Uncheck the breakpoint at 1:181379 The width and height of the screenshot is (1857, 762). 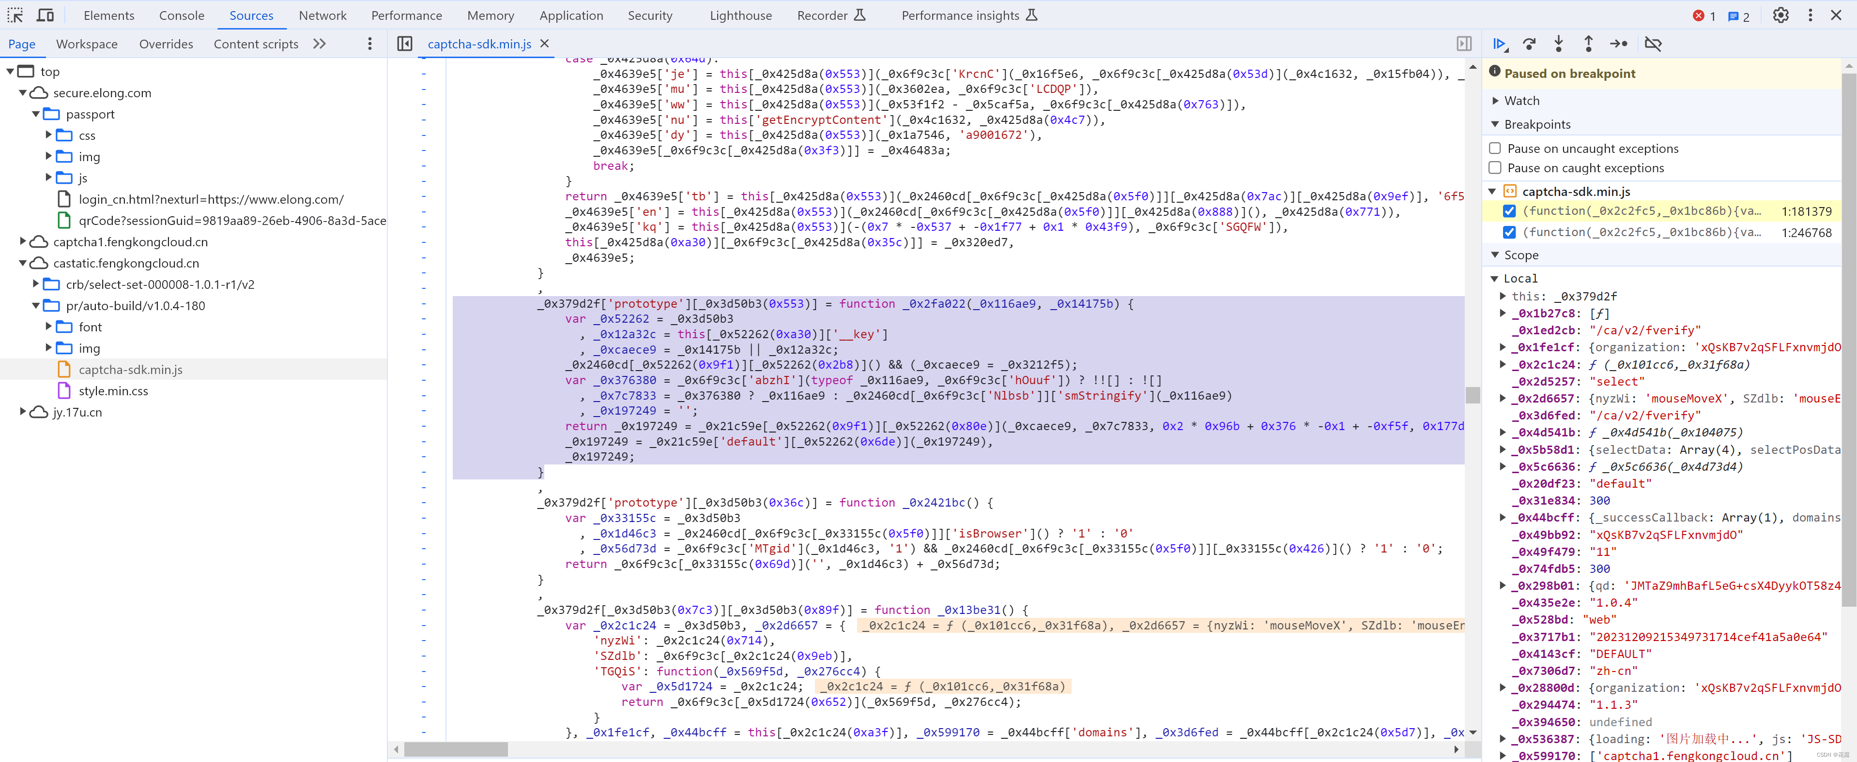1509,211
